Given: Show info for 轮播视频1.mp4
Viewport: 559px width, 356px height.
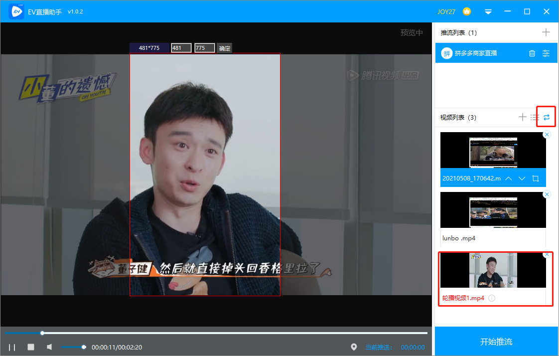Looking at the screenshot, I should 492,298.
